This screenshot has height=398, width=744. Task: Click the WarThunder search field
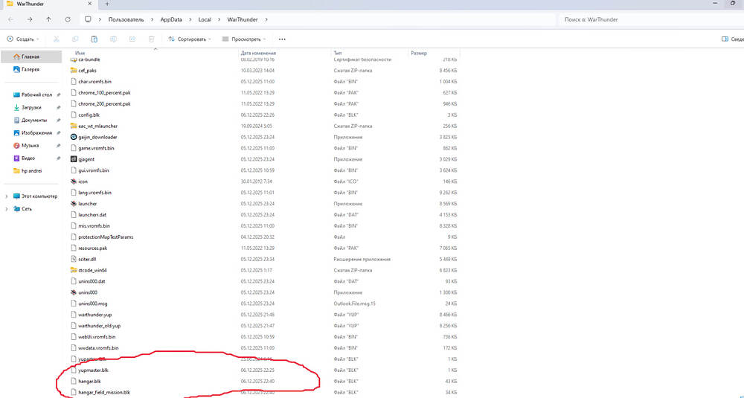point(647,19)
